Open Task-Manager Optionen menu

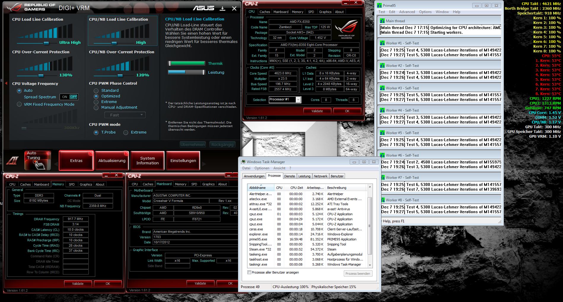point(262,168)
